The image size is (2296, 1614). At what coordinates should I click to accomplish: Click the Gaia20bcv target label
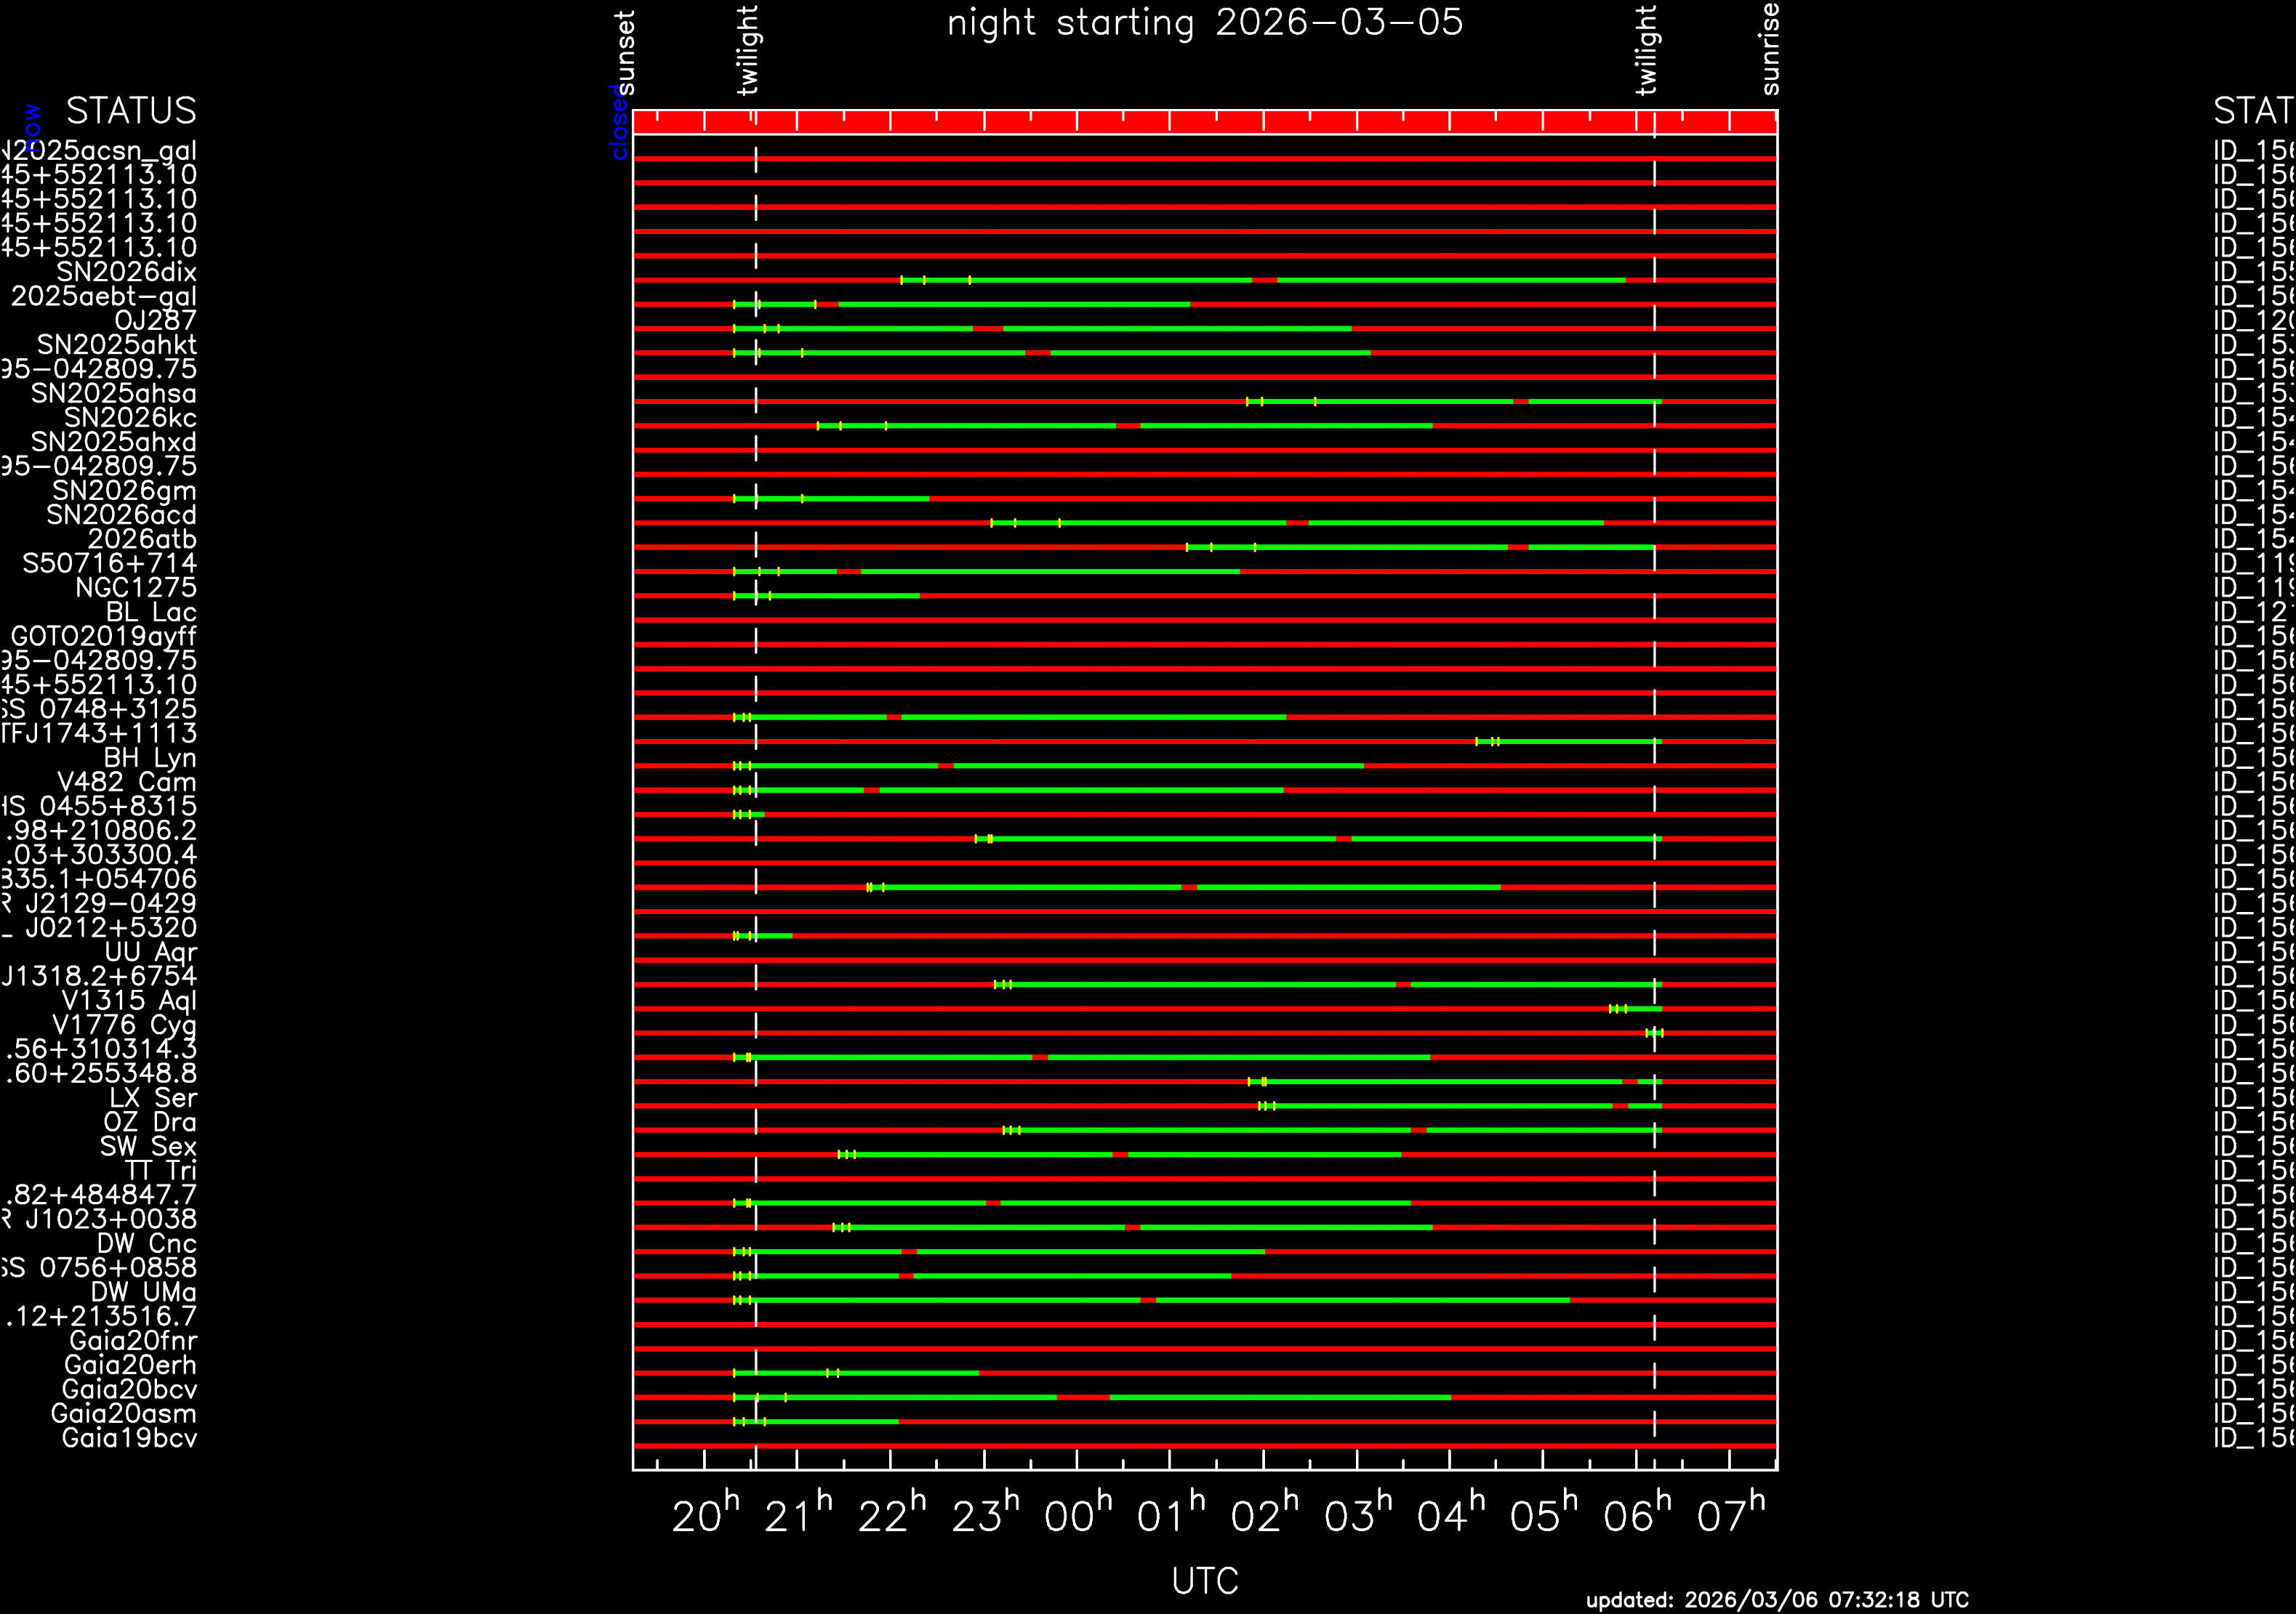point(129,1389)
